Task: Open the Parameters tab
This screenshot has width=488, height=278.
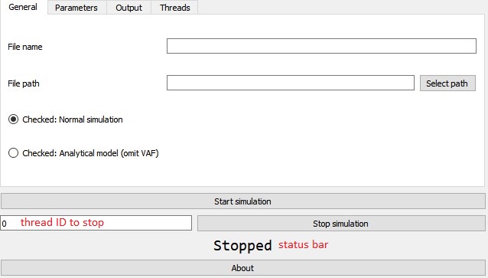Action: [x=76, y=8]
